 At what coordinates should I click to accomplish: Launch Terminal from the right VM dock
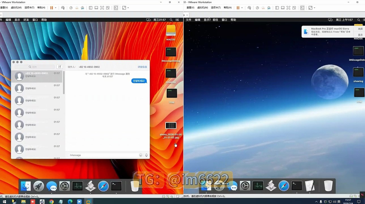(297, 186)
